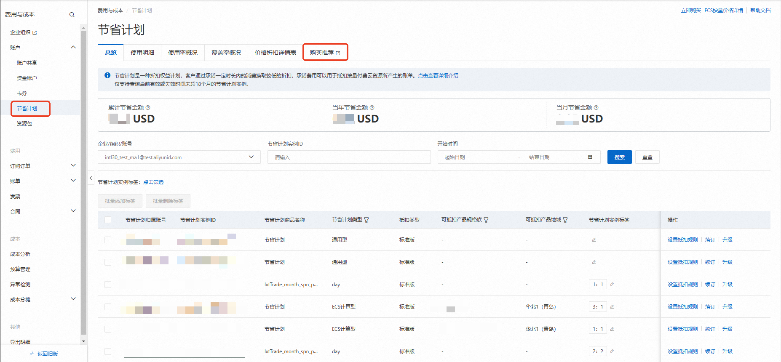Viewport: 781px width, 362px height.
Task: Expand the 成本分摊 sidebar group
Action: (x=73, y=299)
